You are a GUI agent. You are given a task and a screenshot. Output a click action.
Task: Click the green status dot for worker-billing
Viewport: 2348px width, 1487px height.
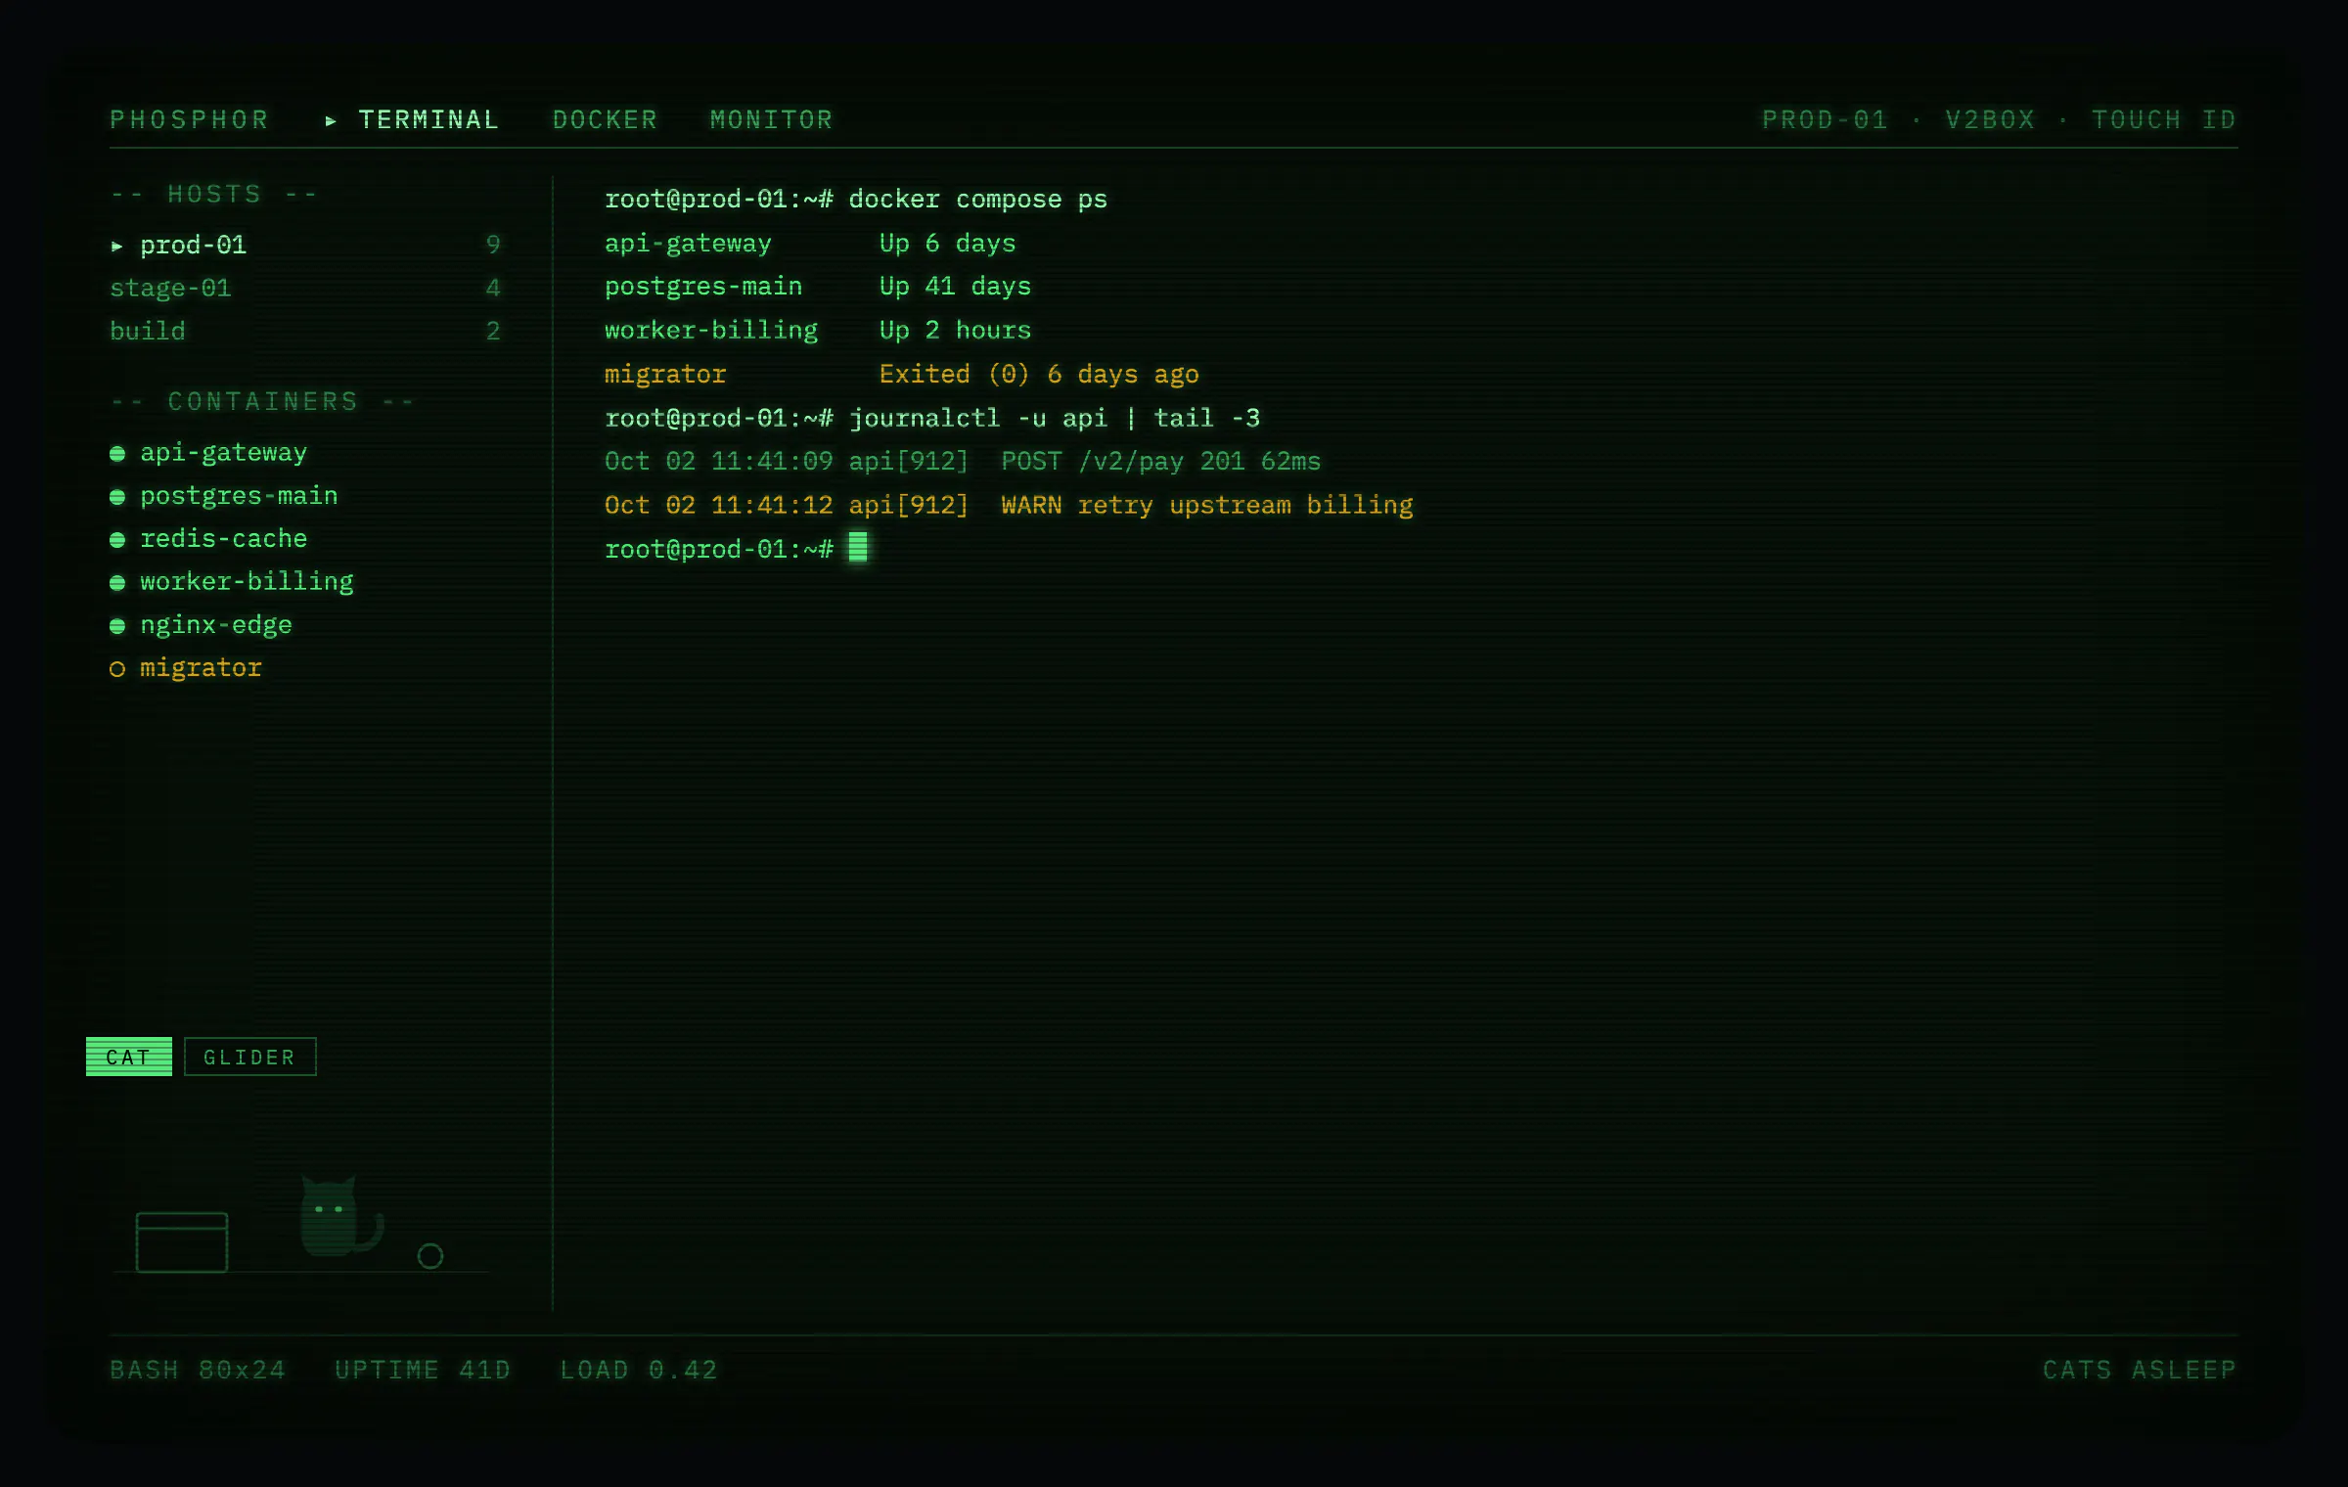(x=117, y=582)
